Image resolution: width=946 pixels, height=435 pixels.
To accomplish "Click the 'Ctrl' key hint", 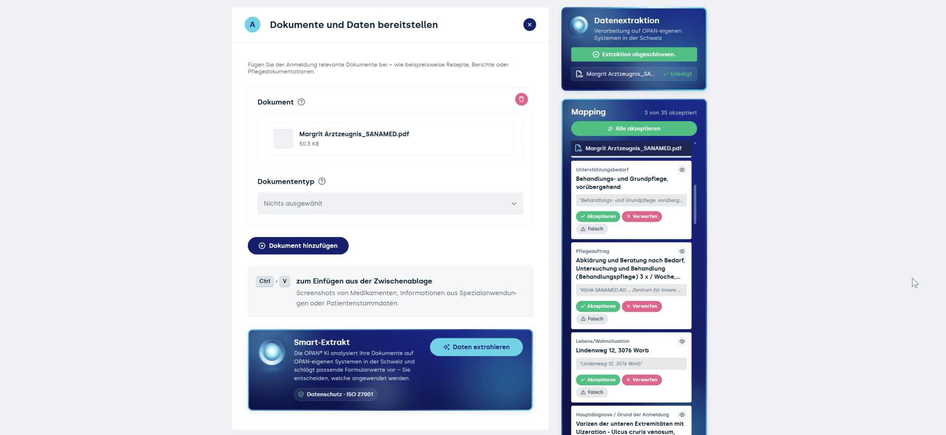I will pyautogui.click(x=265, y=281).
